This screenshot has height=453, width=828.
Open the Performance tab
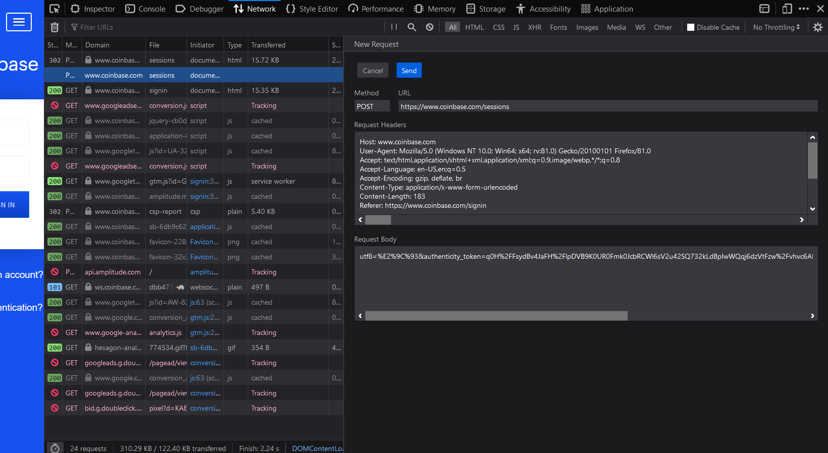coord(376,9)
